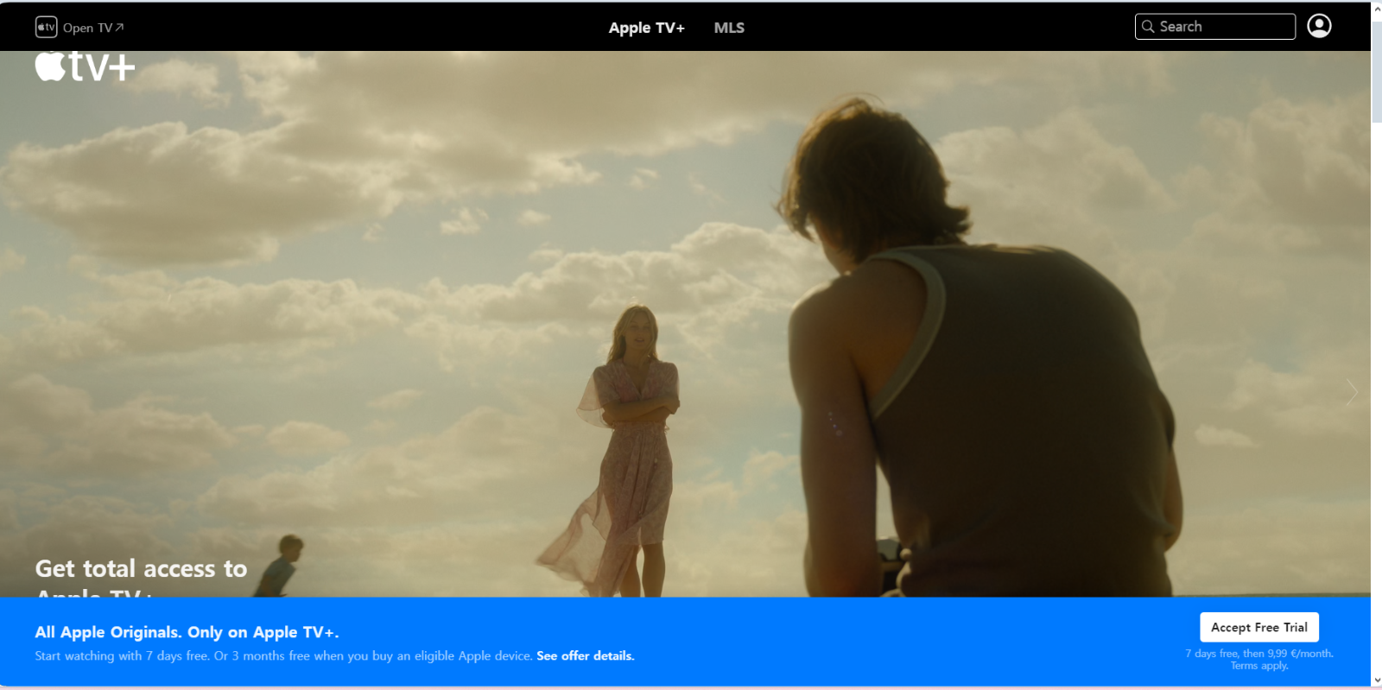Screen dimensions: 1382x690
Task: Click the external arrow beside Open TV
Action: (x=120, y=28)
